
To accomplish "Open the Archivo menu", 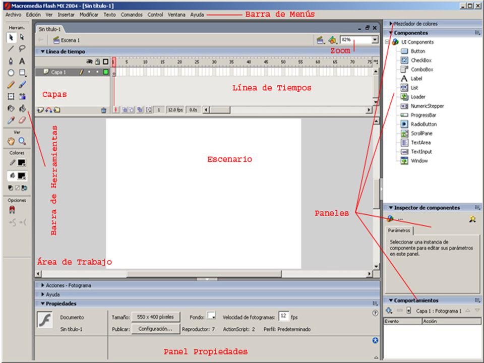I will pos(13,15).
